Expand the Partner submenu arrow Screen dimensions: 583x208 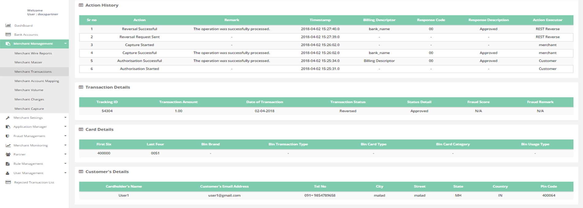(x=65, y=154)
